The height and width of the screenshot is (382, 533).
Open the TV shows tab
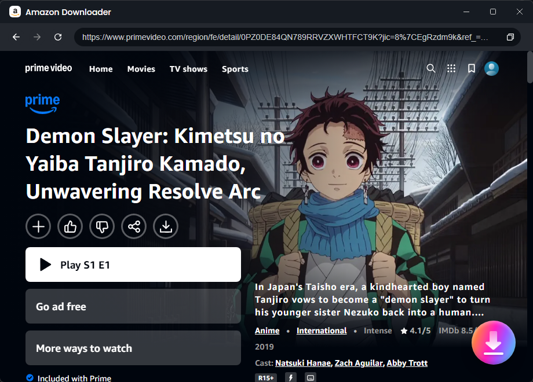188,69
